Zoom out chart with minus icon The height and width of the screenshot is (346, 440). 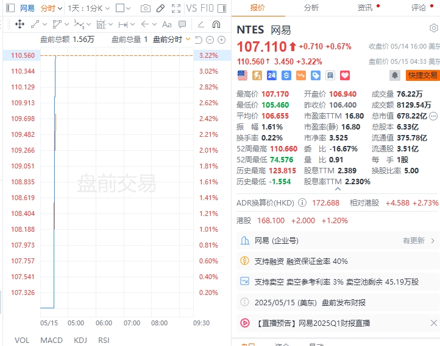click(x=210, y=40)
